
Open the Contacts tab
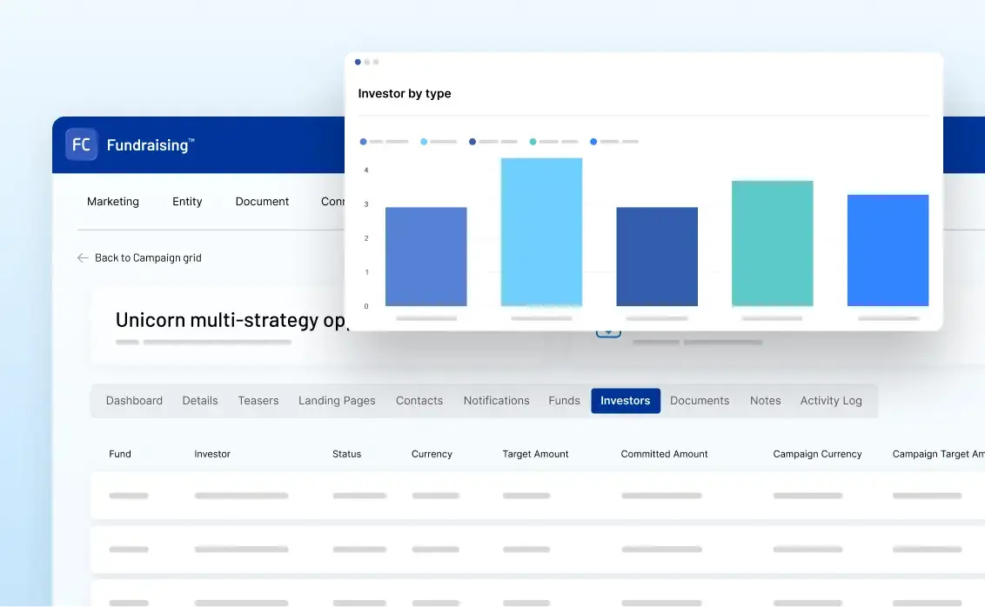point(419,401)
